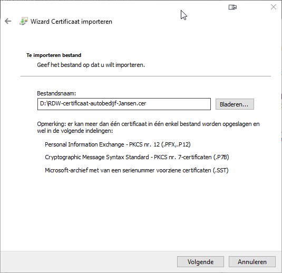
Task: Cancel the import with Annuleren
Action: tap(252, 262)
